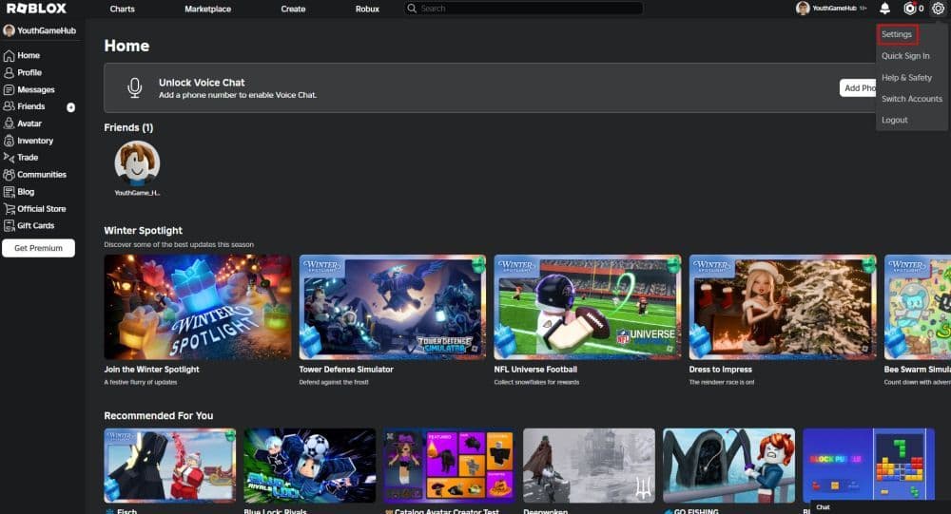Screen dimensions: 951x514
Task: Open the Fisch game thumbnail
Action: click(170, 466)
